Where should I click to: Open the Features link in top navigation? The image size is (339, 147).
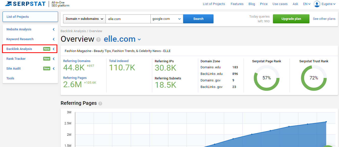coord(237,4)
